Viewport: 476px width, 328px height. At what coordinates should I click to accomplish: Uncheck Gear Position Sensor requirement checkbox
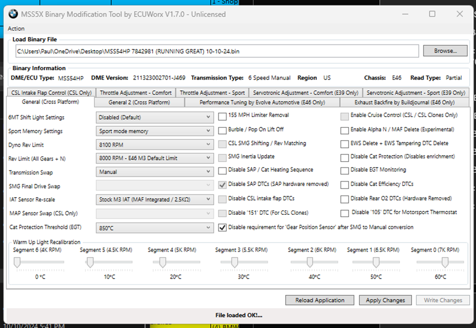[x=223, y=227]
